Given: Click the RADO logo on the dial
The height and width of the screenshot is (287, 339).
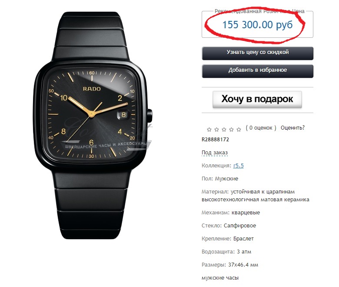Looking at the screenshot, I should [x=92, y=89].
